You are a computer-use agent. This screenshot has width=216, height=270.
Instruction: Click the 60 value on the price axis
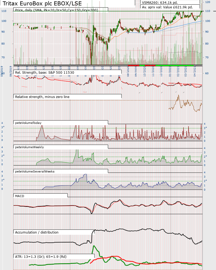pos(207,73)
